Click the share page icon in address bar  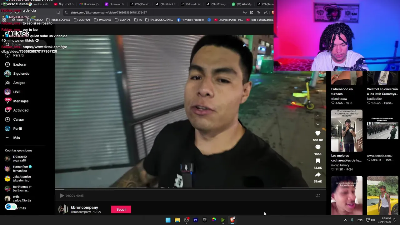[x=266, y=12]
